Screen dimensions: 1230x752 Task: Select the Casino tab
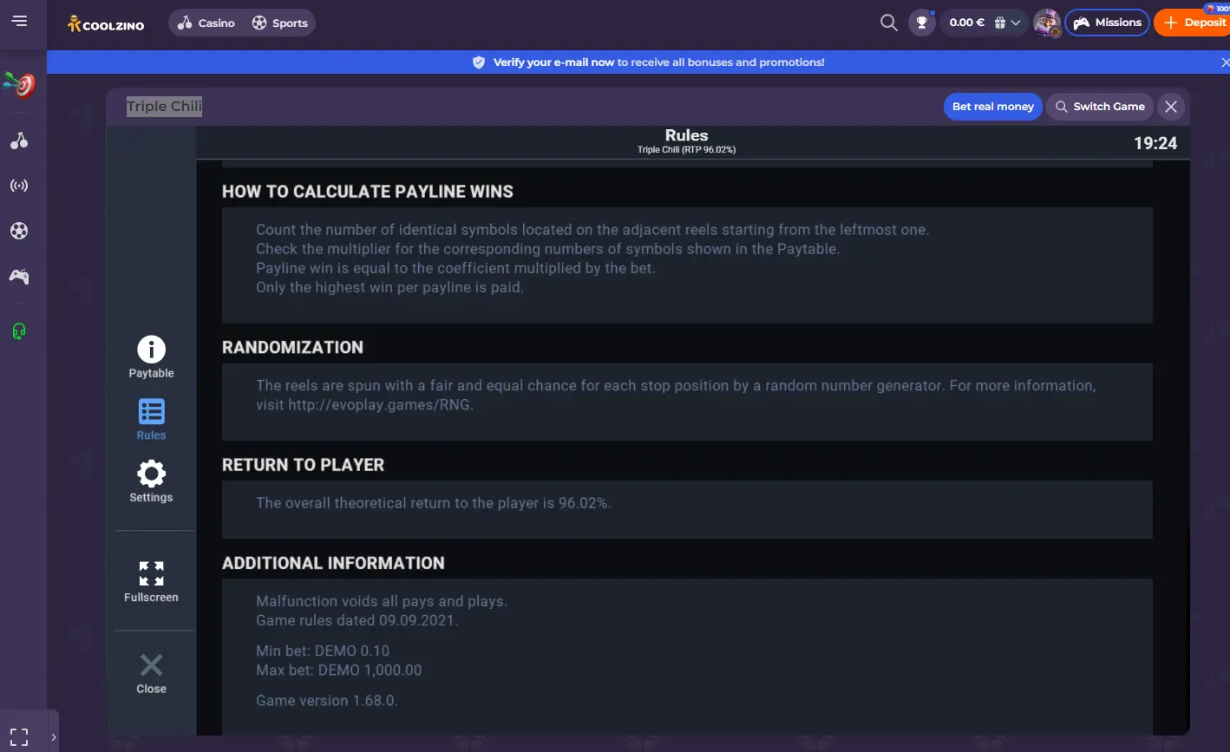(206, 23)
